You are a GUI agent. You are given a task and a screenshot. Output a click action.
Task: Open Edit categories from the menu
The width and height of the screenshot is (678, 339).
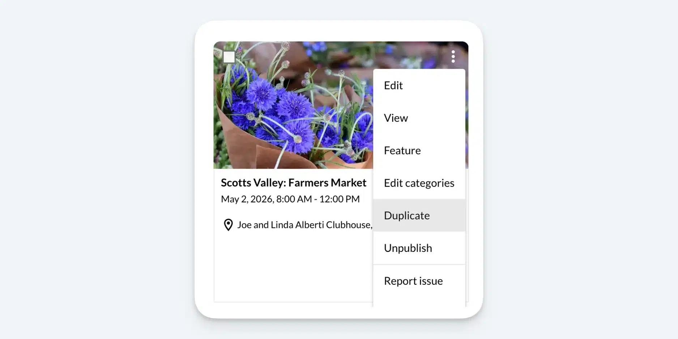[x=419, y=183]
